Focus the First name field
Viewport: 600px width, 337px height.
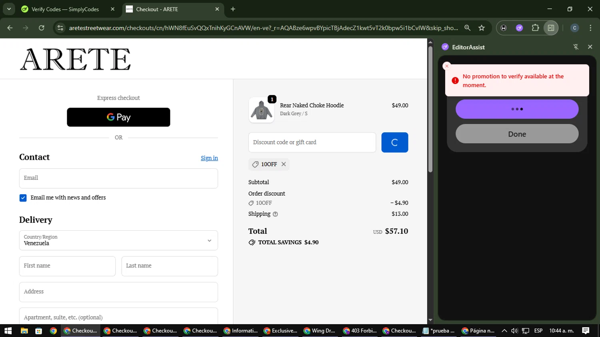click(67, 266)
